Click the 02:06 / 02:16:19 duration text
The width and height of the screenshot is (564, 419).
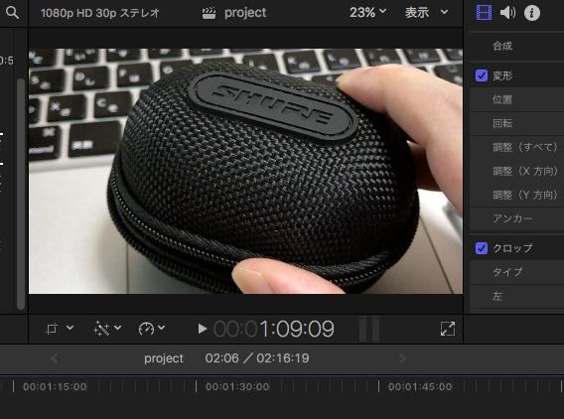coord(257,358)
